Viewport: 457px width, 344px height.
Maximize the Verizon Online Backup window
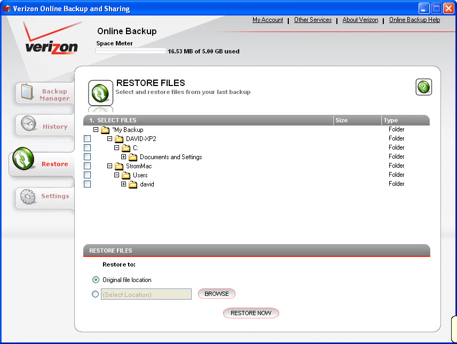[436, 9]
